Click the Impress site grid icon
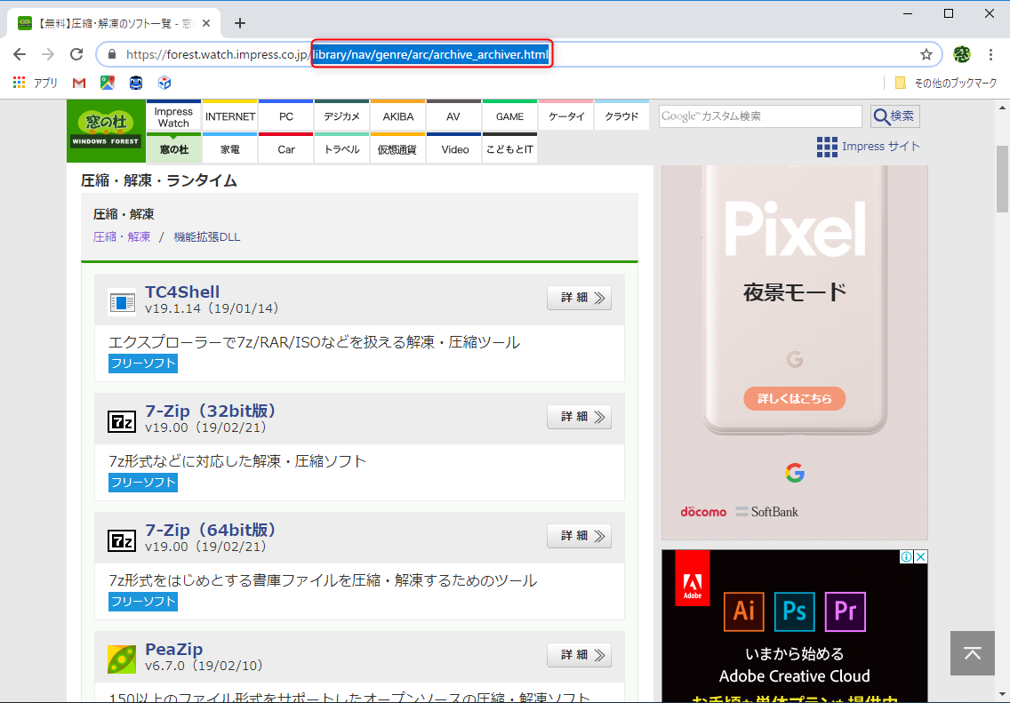 click(827, 147)
